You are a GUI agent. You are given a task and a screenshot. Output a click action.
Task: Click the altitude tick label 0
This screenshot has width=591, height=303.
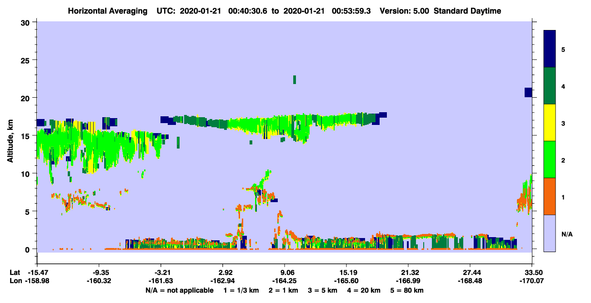point(28,249)
